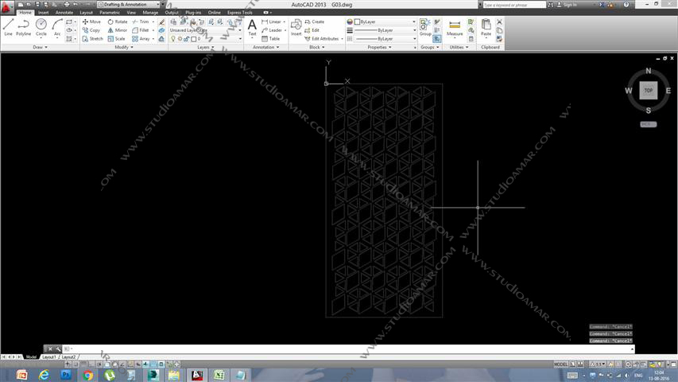Screen dimensions: 678x382
Task: Switch to the Parametric ribbon tab
Action: (110, 13)
